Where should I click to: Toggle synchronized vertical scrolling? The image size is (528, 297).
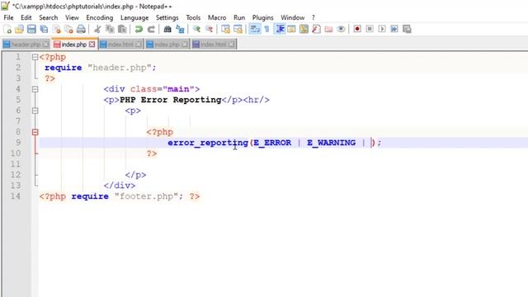tap(225, 30)
